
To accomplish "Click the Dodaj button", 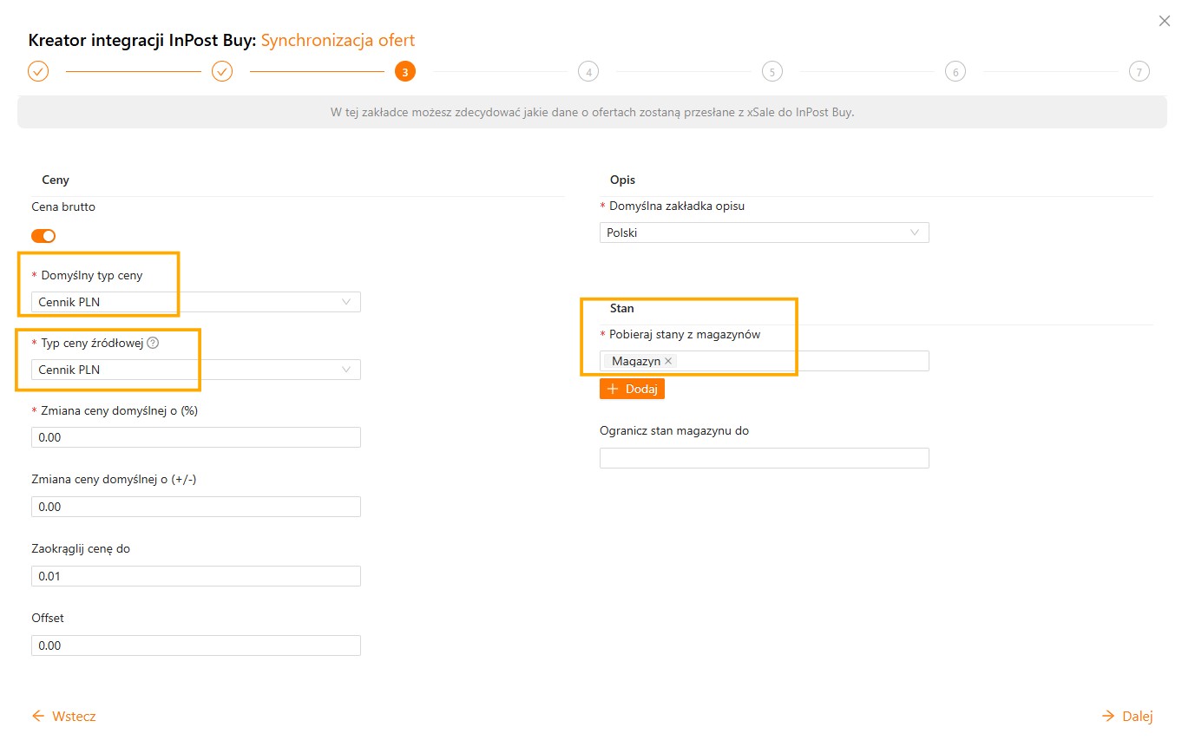I will 632,389.
